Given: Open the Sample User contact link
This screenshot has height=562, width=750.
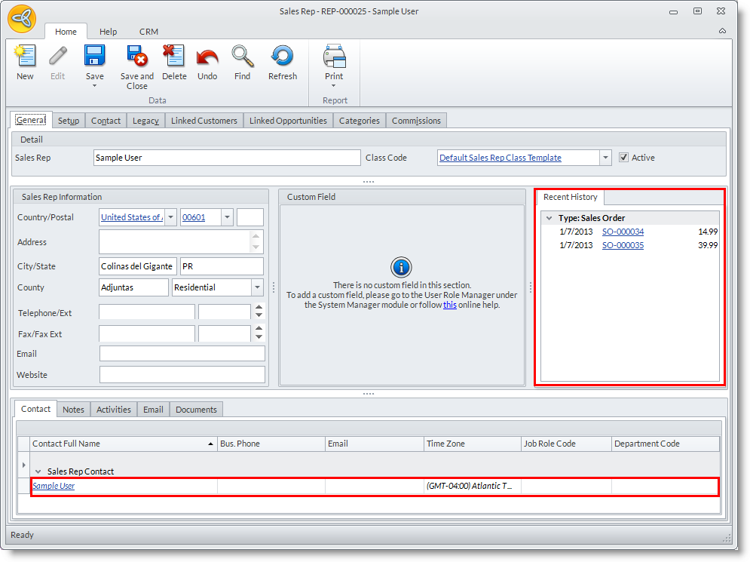Looking at the screenshot, I should point(54,486).
